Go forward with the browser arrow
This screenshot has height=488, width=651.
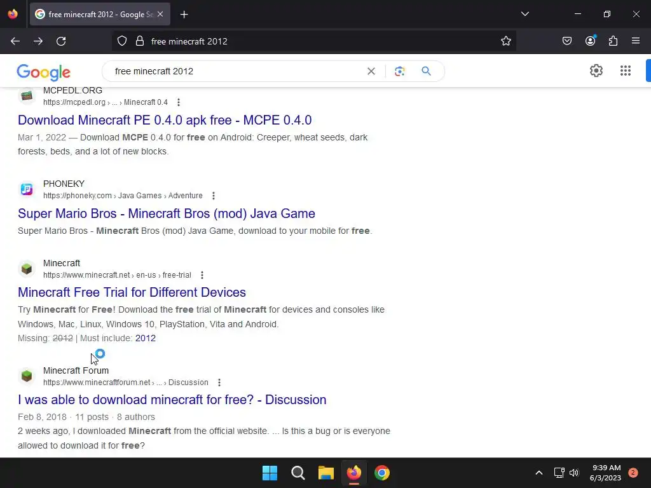point(38,41)
